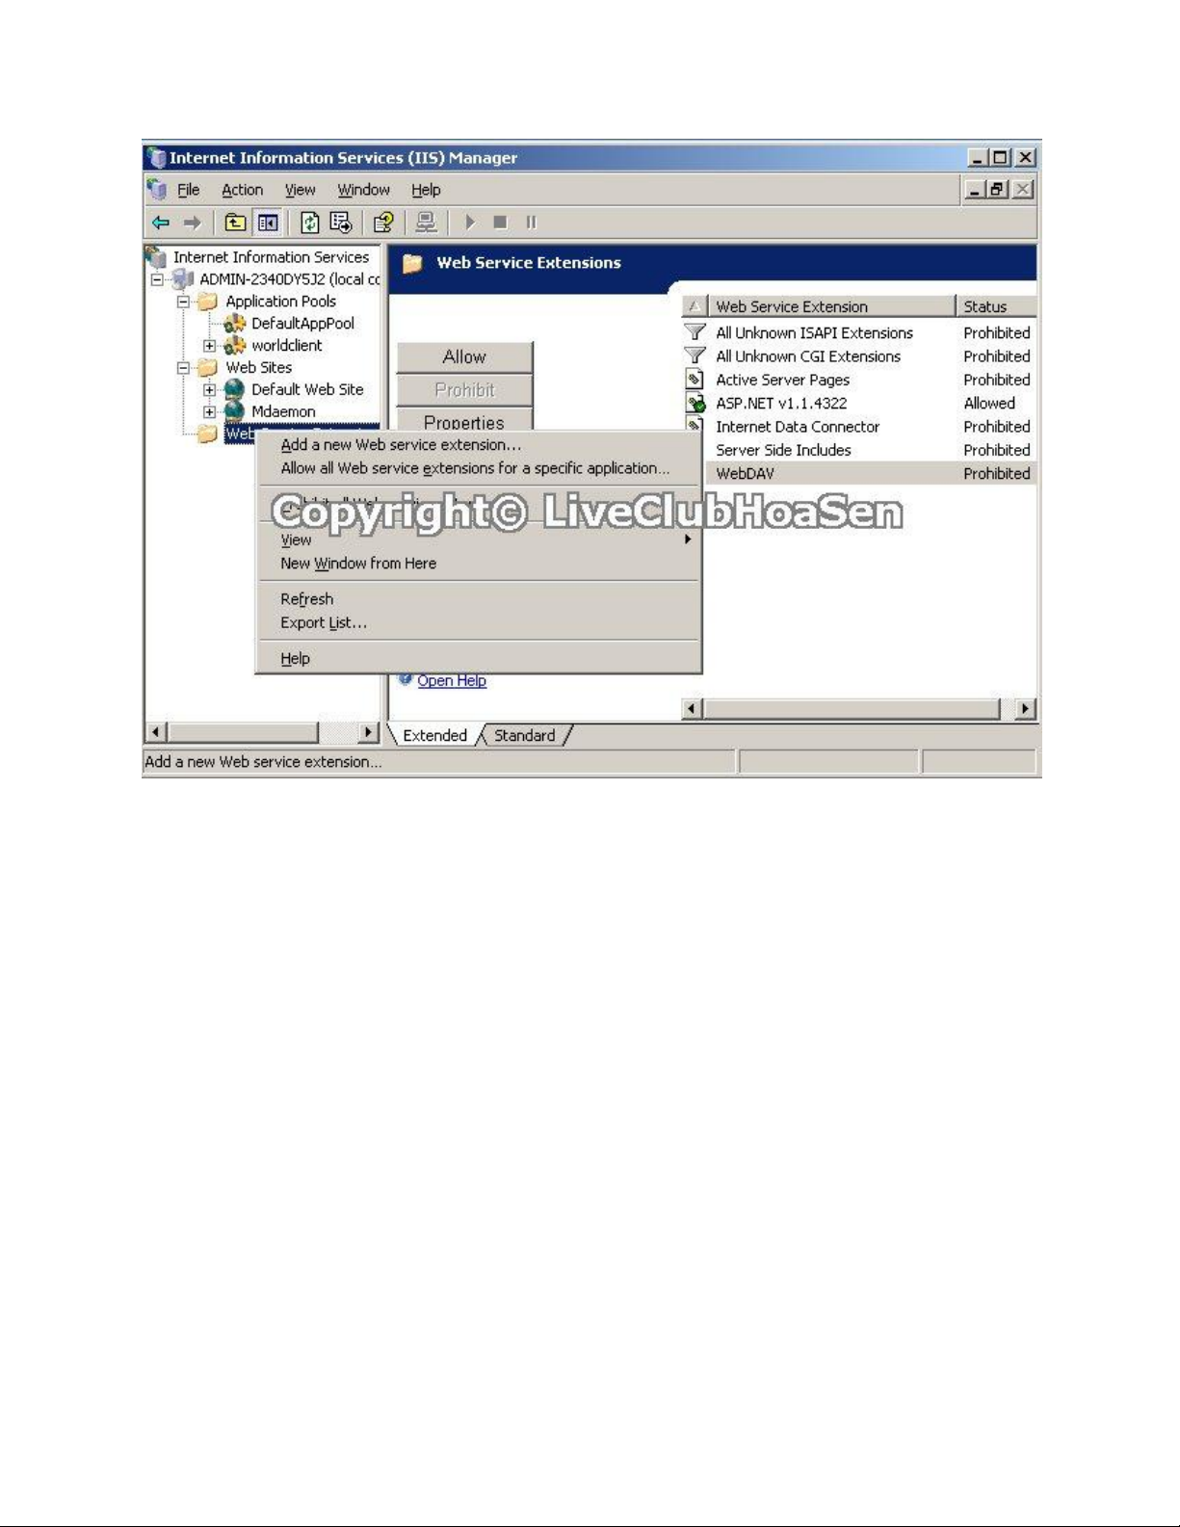Click the Refresh toolbar icon
This screenshot has width=1180, height=1527.
(x=309, y=223)
